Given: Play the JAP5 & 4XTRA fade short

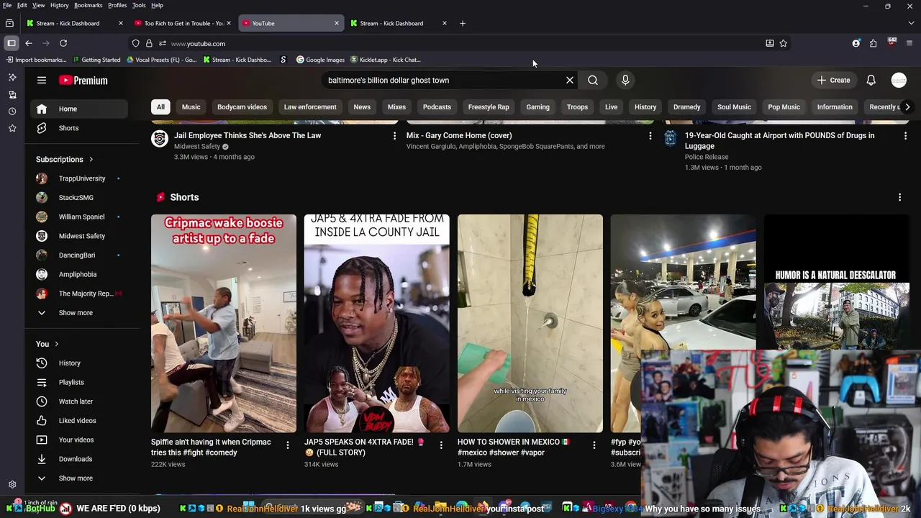Looking at the screenshot, I should 377,323.
